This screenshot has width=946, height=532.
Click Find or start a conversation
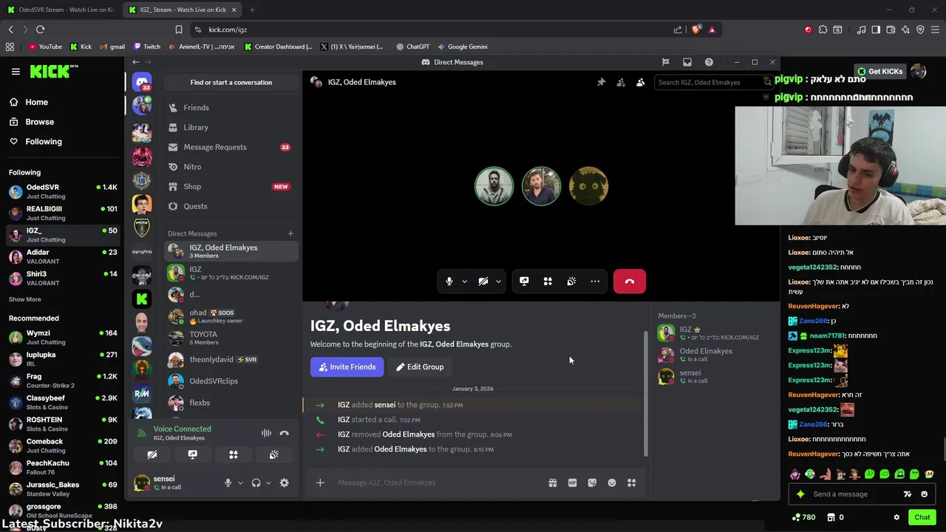point(231,82)
